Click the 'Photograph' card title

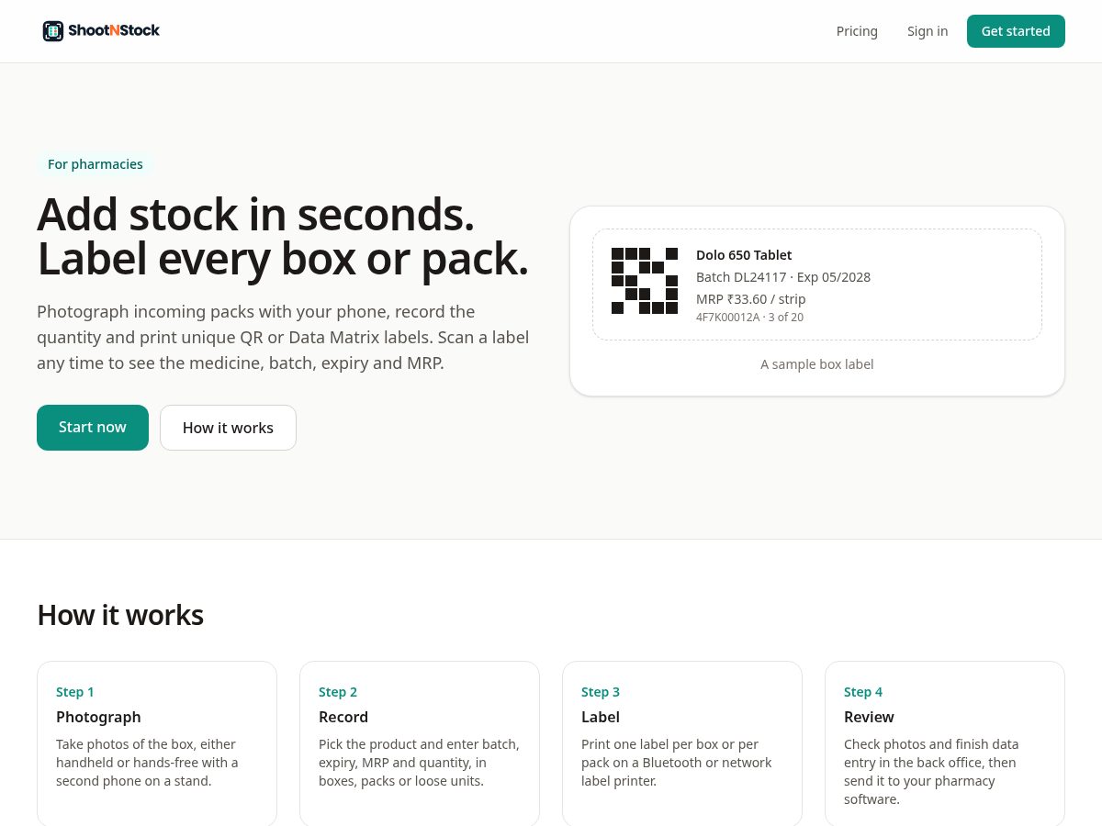pyautogui.click(x=98, y=717)
